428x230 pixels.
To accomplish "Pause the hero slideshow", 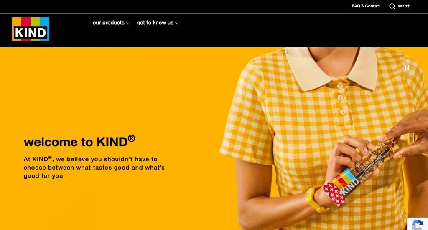I will click(407, 68).
